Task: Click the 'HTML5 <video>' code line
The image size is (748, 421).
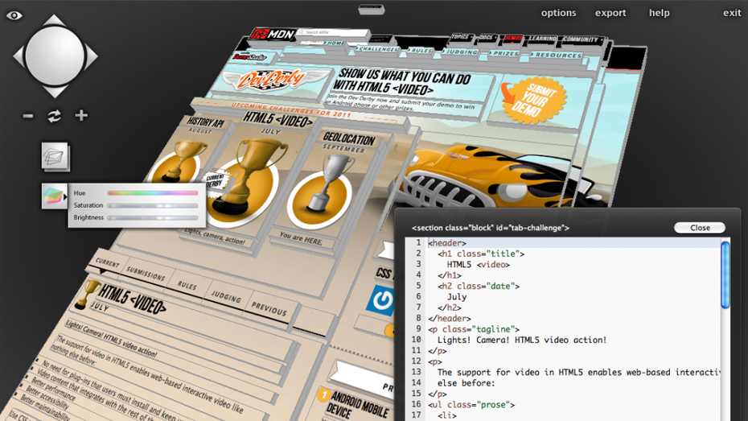Action: [x=478, y=265]
